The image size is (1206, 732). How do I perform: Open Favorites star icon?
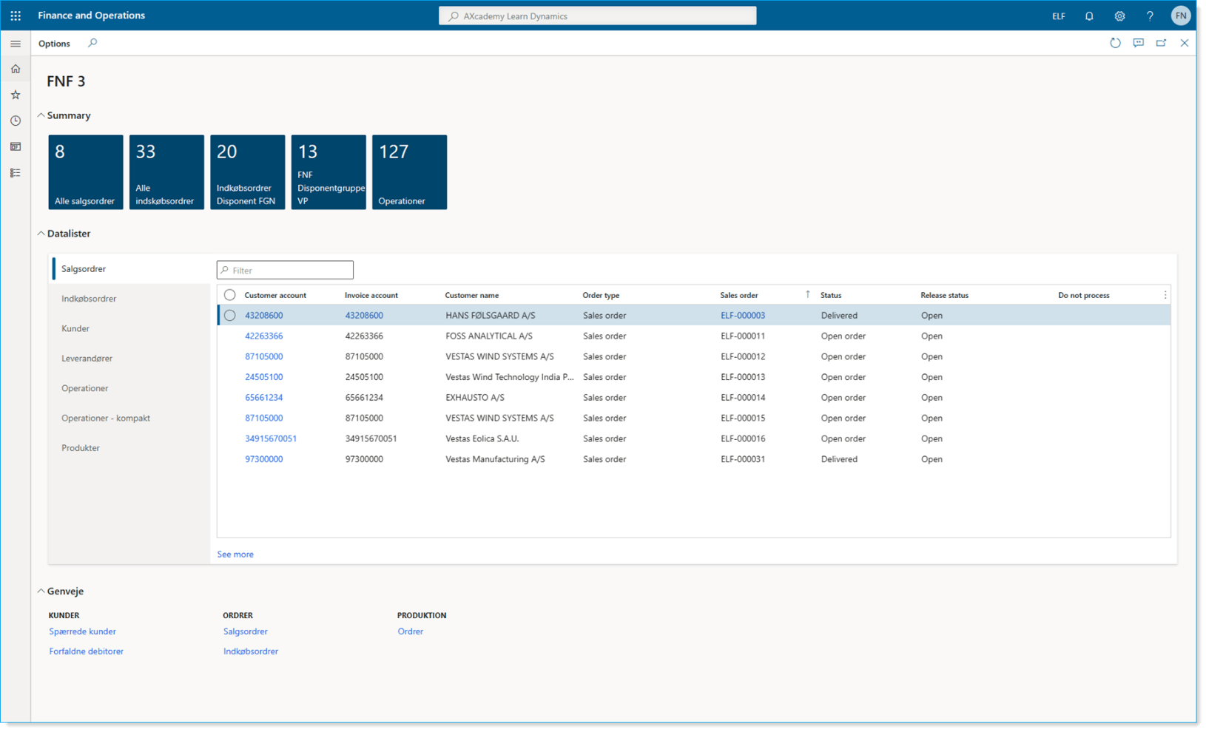click(16, 95)
